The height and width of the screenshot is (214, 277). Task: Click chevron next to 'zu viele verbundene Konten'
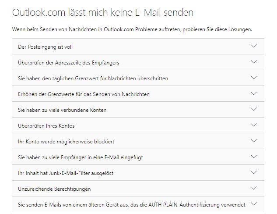[254, 109]
